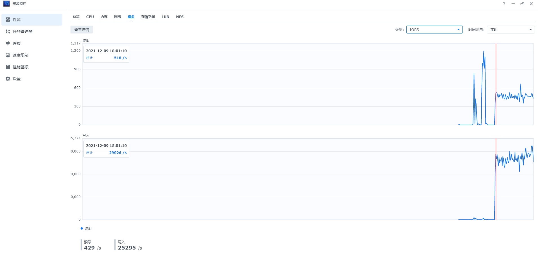Expand the IOPS dropdown arrow
The width and height of the screenshot is (538, 256).
[459, 30]
